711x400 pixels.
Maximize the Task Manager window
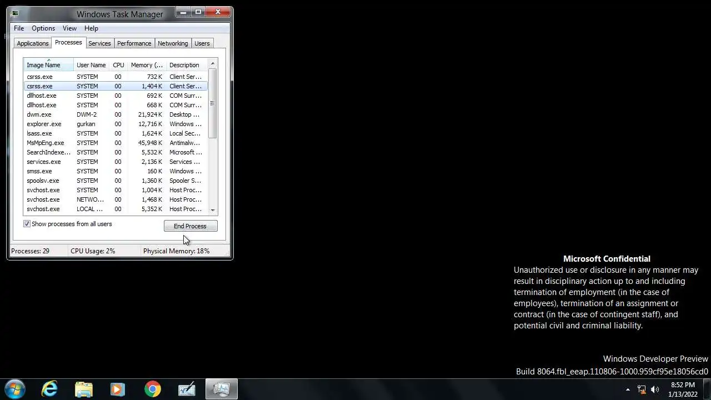click(x=198, y=12)
